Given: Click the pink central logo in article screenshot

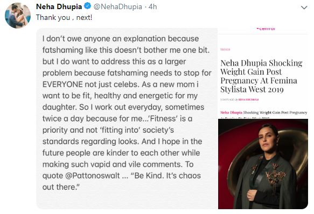Looking at the screenshot, I should [x=266, y=29].
